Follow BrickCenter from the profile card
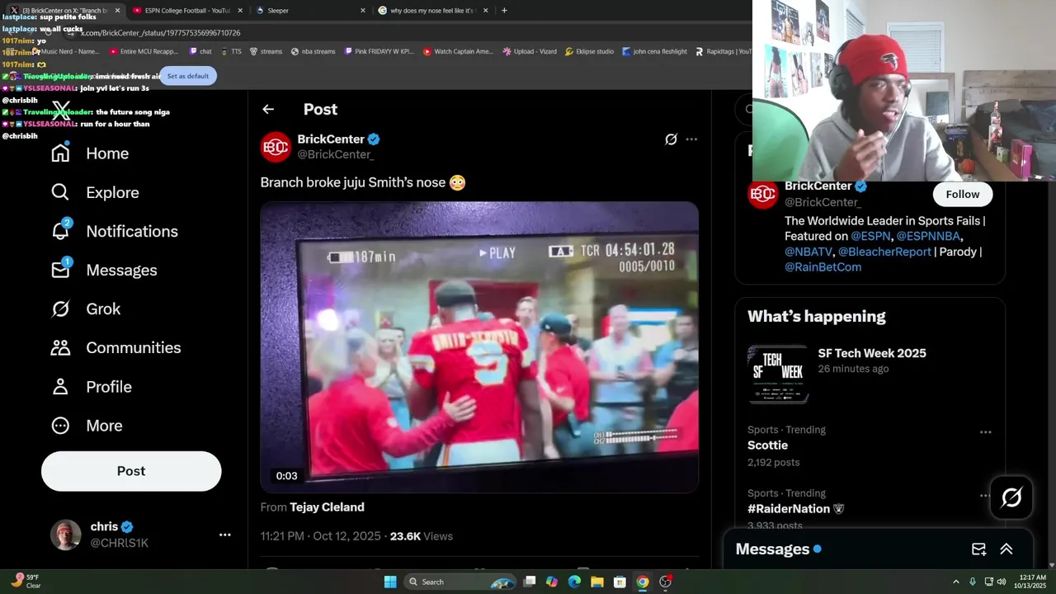The height and width of the screenshot is (594, 1056). [963, 194]
